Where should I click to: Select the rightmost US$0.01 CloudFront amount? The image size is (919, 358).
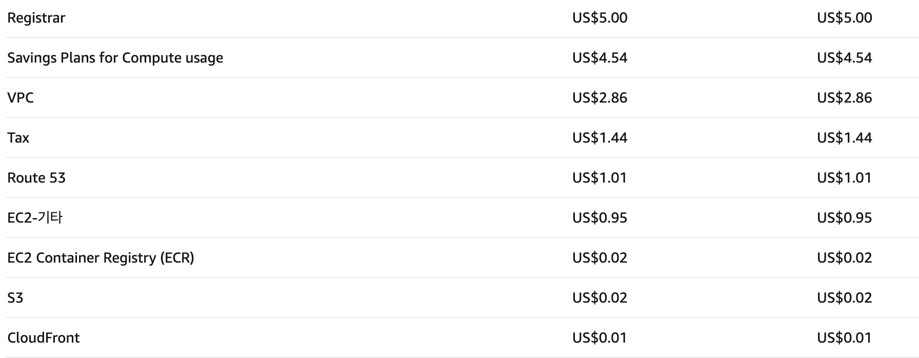tap(844, 338)
